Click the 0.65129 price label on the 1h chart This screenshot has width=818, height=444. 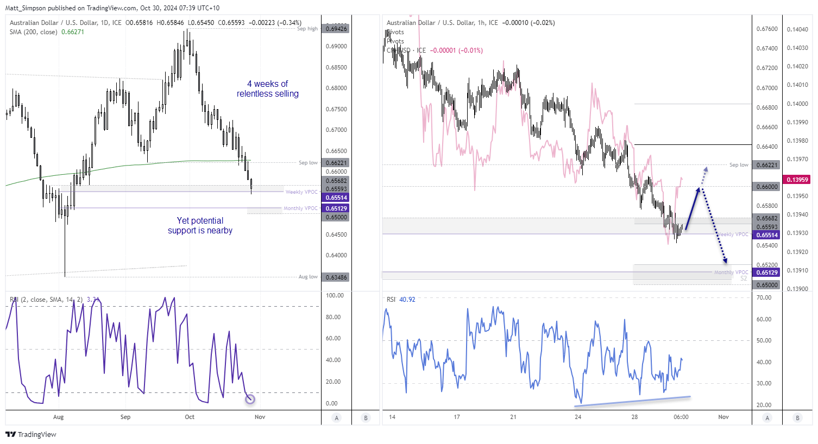click(767, 272)
